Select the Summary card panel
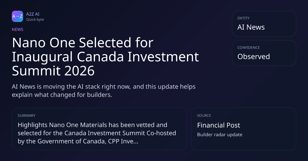The height and width of the screenshot is (161, 308). point(99,129)
